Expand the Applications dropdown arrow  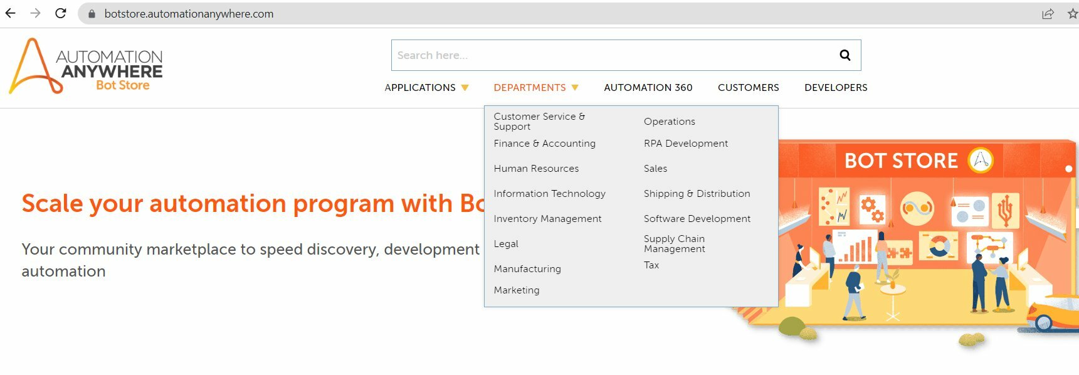coord(465,88)
